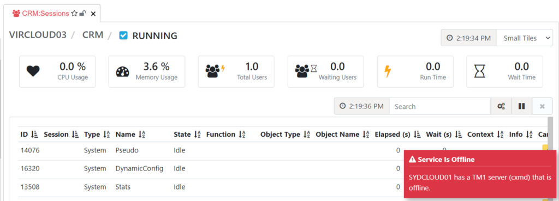This screenshot has width=559, height=201.
Task: Select session ID 14076
Action: (x=30, y=150)
